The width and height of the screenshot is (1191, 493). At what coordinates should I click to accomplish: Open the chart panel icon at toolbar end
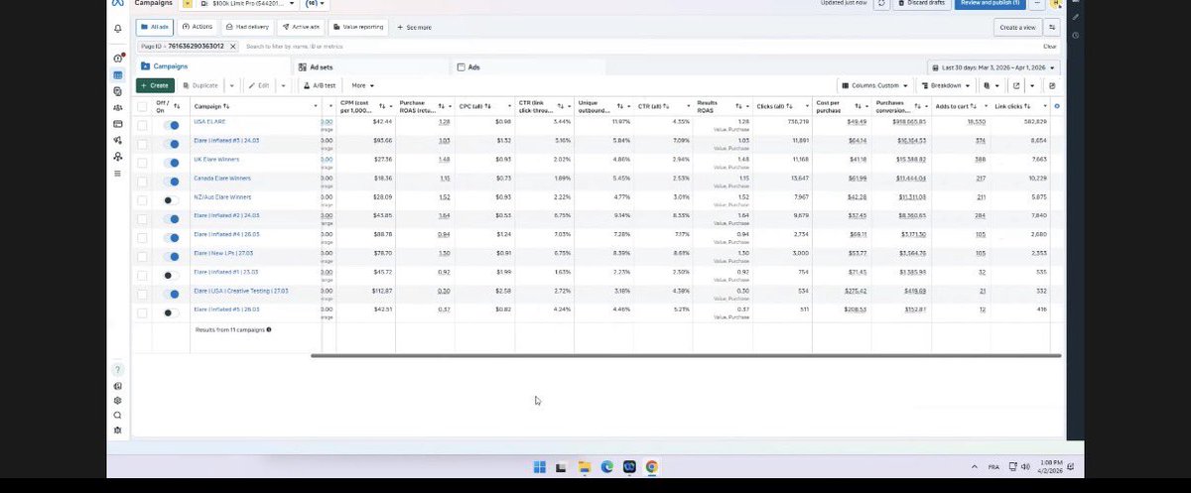(1052, 85)
